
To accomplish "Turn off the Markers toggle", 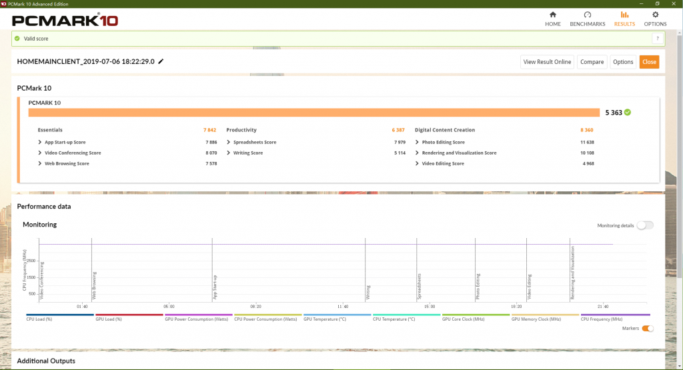I will click(x=647, y=328).
